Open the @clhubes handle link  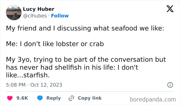pos(35,16)
